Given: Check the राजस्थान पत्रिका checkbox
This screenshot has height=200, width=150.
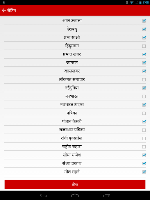Looking at the screenshot, I should pyautogui.click(x=144, y=130).
